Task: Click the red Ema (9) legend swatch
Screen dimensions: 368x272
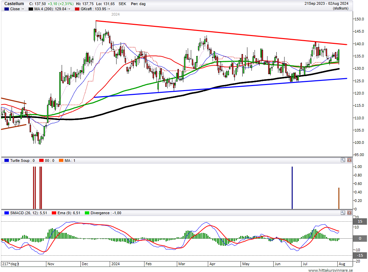Action: (54, 213)
